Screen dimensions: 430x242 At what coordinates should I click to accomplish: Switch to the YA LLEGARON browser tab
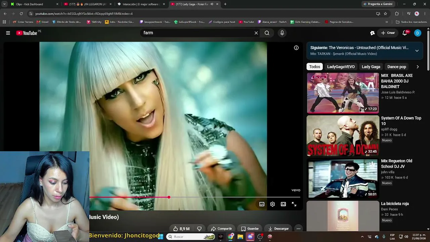point(88,4)
